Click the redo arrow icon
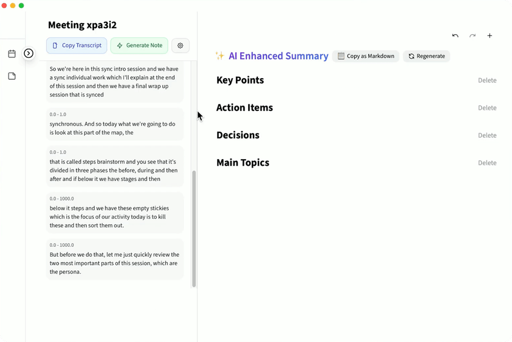 coord(472,36)
